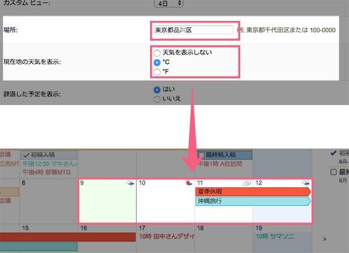Open the 初稿入稿 task bar

[49, 155]
